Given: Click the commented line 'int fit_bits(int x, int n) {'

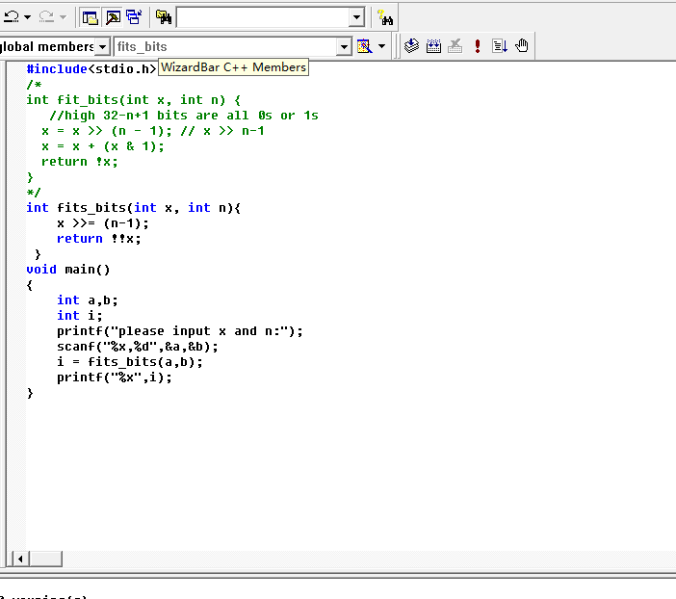Looking at the screenshot, I should pos(134,100).
